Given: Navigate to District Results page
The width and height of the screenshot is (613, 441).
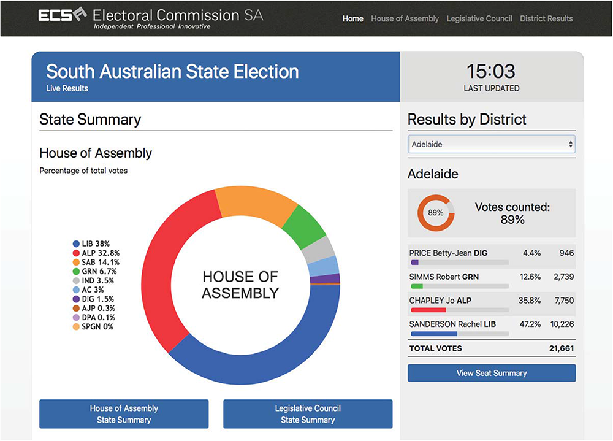Looking at the screenshot, I should (546, 18).
